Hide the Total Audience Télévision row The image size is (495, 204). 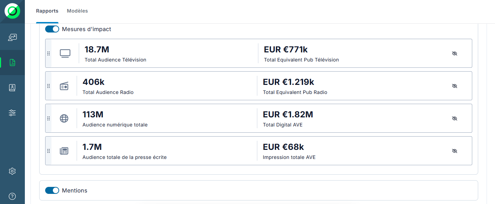(454, 53)
